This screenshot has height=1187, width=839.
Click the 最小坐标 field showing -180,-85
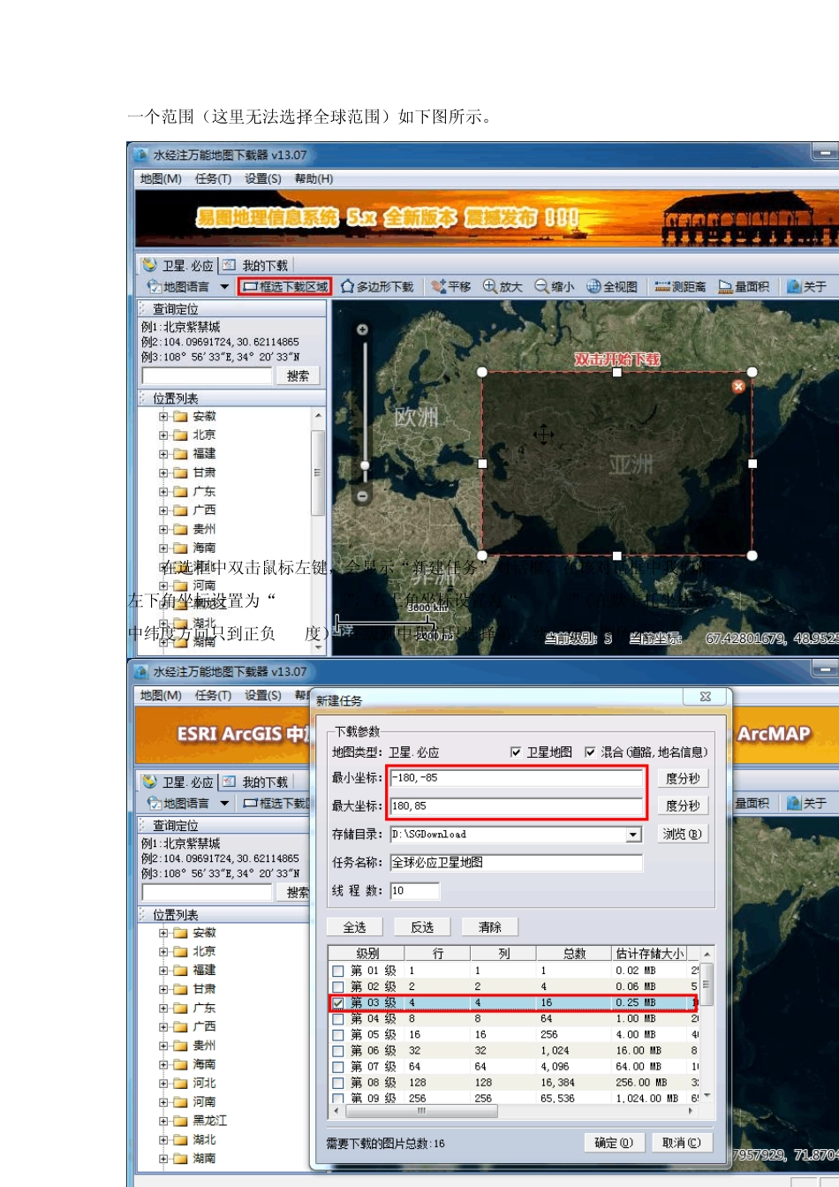click(x=516, y=778)
